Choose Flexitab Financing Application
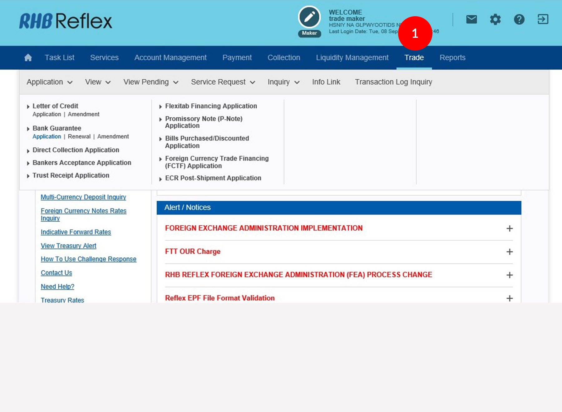Screen dimensions: 562x412 (x=211, y=106)
